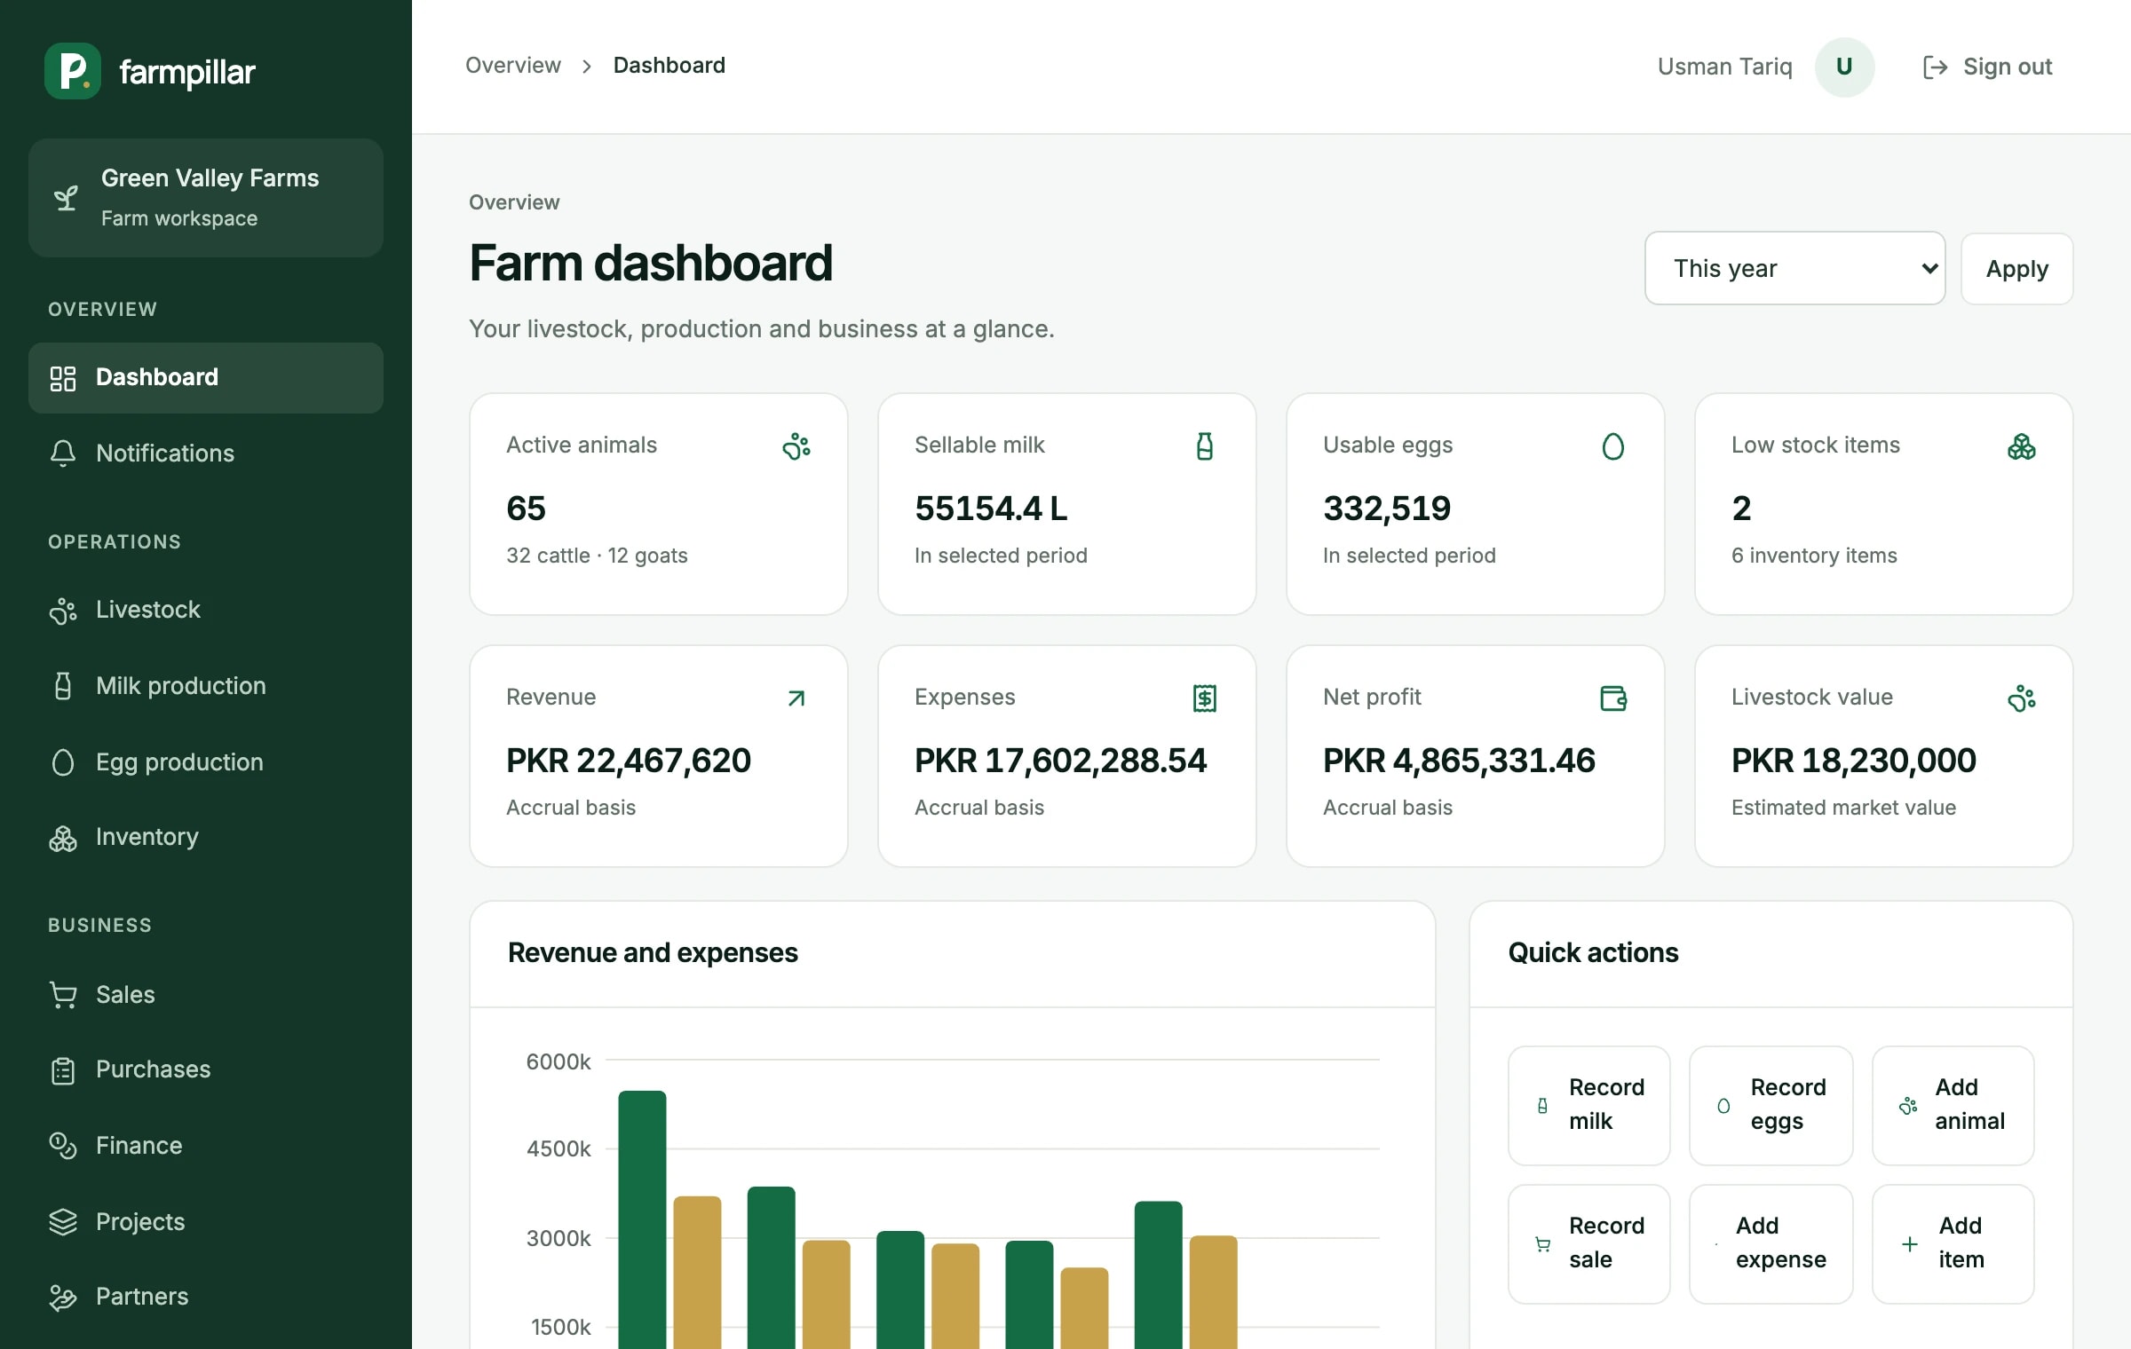Click the Sales cart icon in sidebar
Image resolution: width=2131 pixels, height=1349 pixels.
click(x=63, y=995)
